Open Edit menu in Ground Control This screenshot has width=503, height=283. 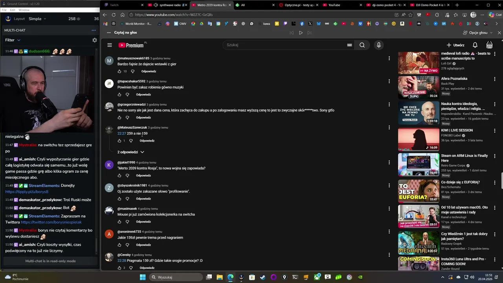[x=13, y=10]
